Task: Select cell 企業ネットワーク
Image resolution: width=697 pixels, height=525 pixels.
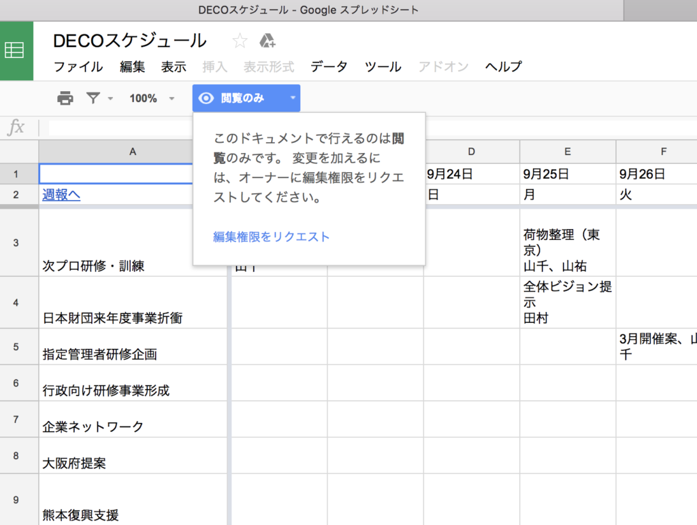Action: [x=133, y=420]
